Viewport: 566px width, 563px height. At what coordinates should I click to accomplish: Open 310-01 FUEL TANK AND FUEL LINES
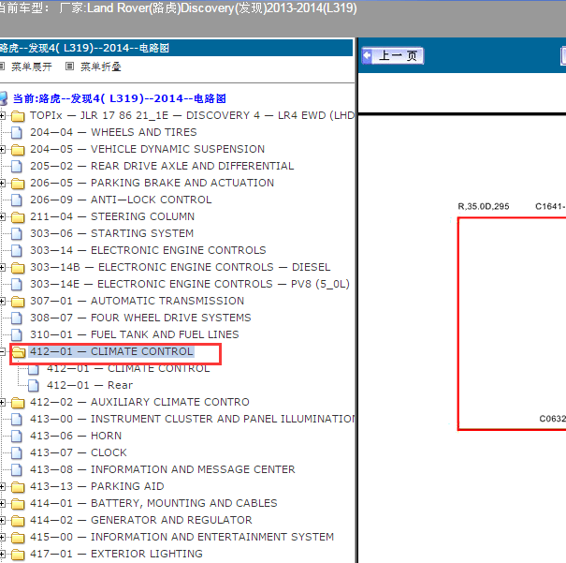coord(135,334)
